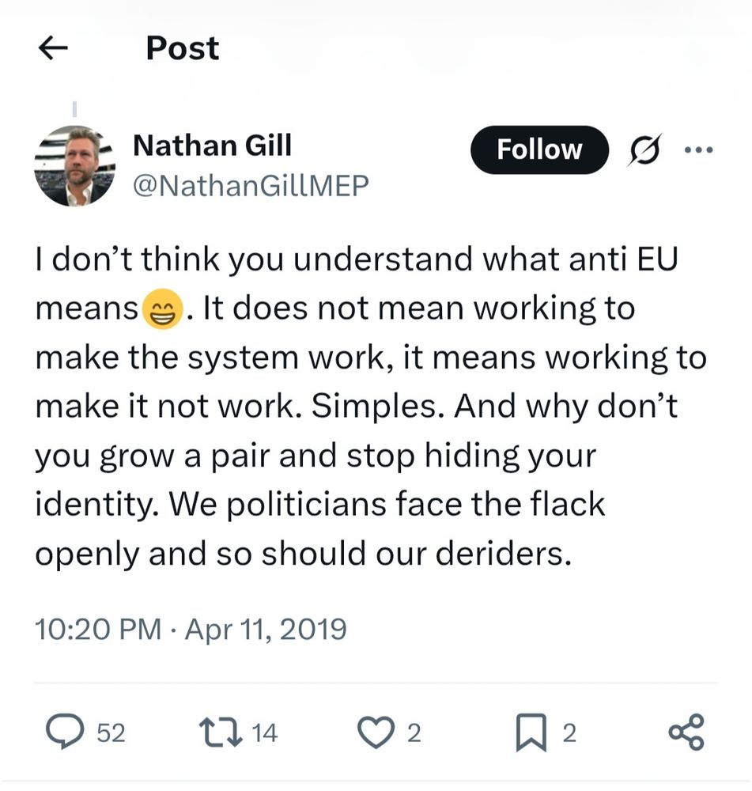Toggle follow state for Nathan Gill

click(x=540, y=149)
